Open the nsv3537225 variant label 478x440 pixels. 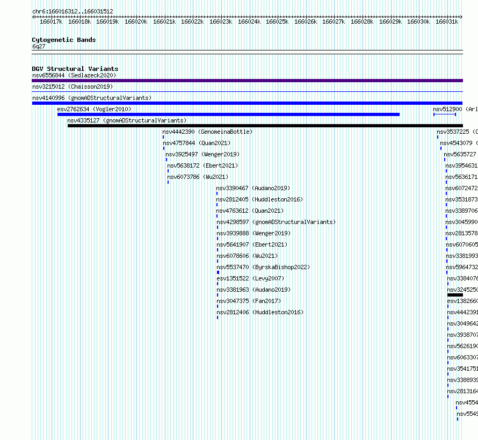(x=457, y=132)
